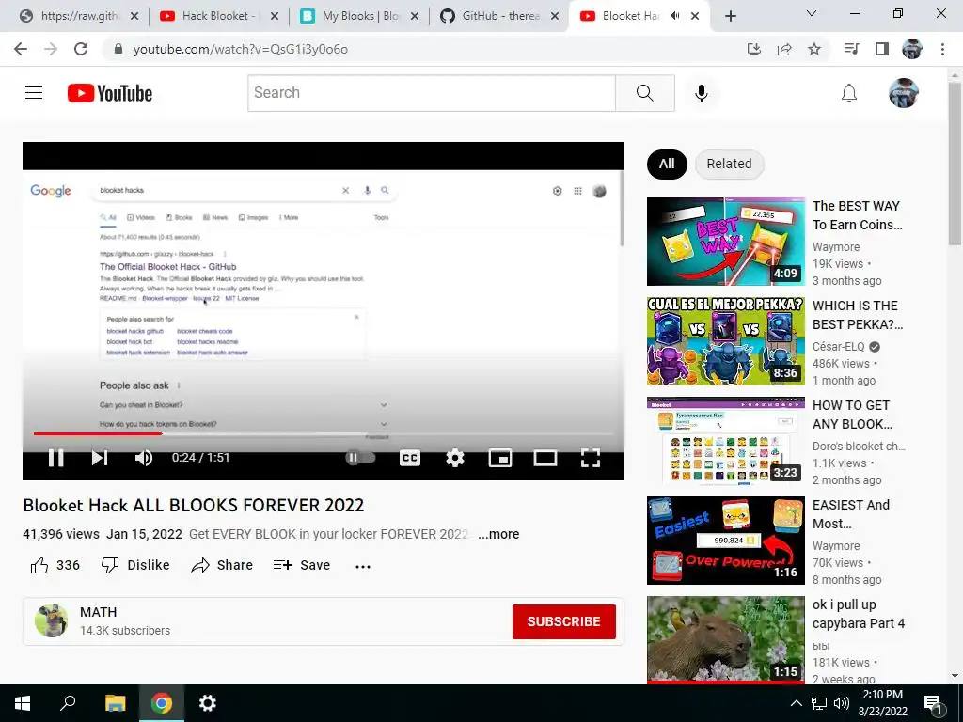Reload the current page
The height and width of the screenshot is (722, 963).
[81, 49]
